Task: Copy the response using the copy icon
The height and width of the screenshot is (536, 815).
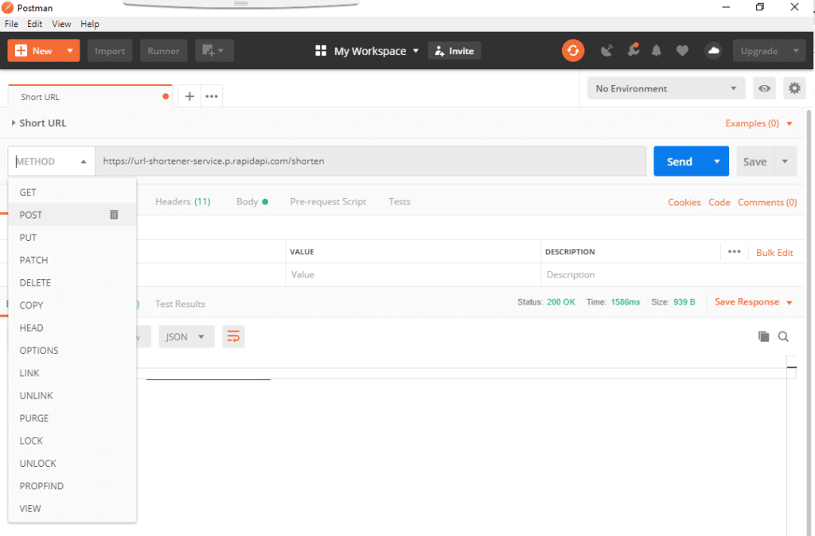Action: 762,336
